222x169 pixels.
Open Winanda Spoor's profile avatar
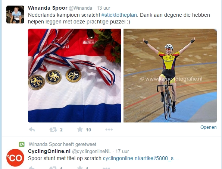pos(15,15)
